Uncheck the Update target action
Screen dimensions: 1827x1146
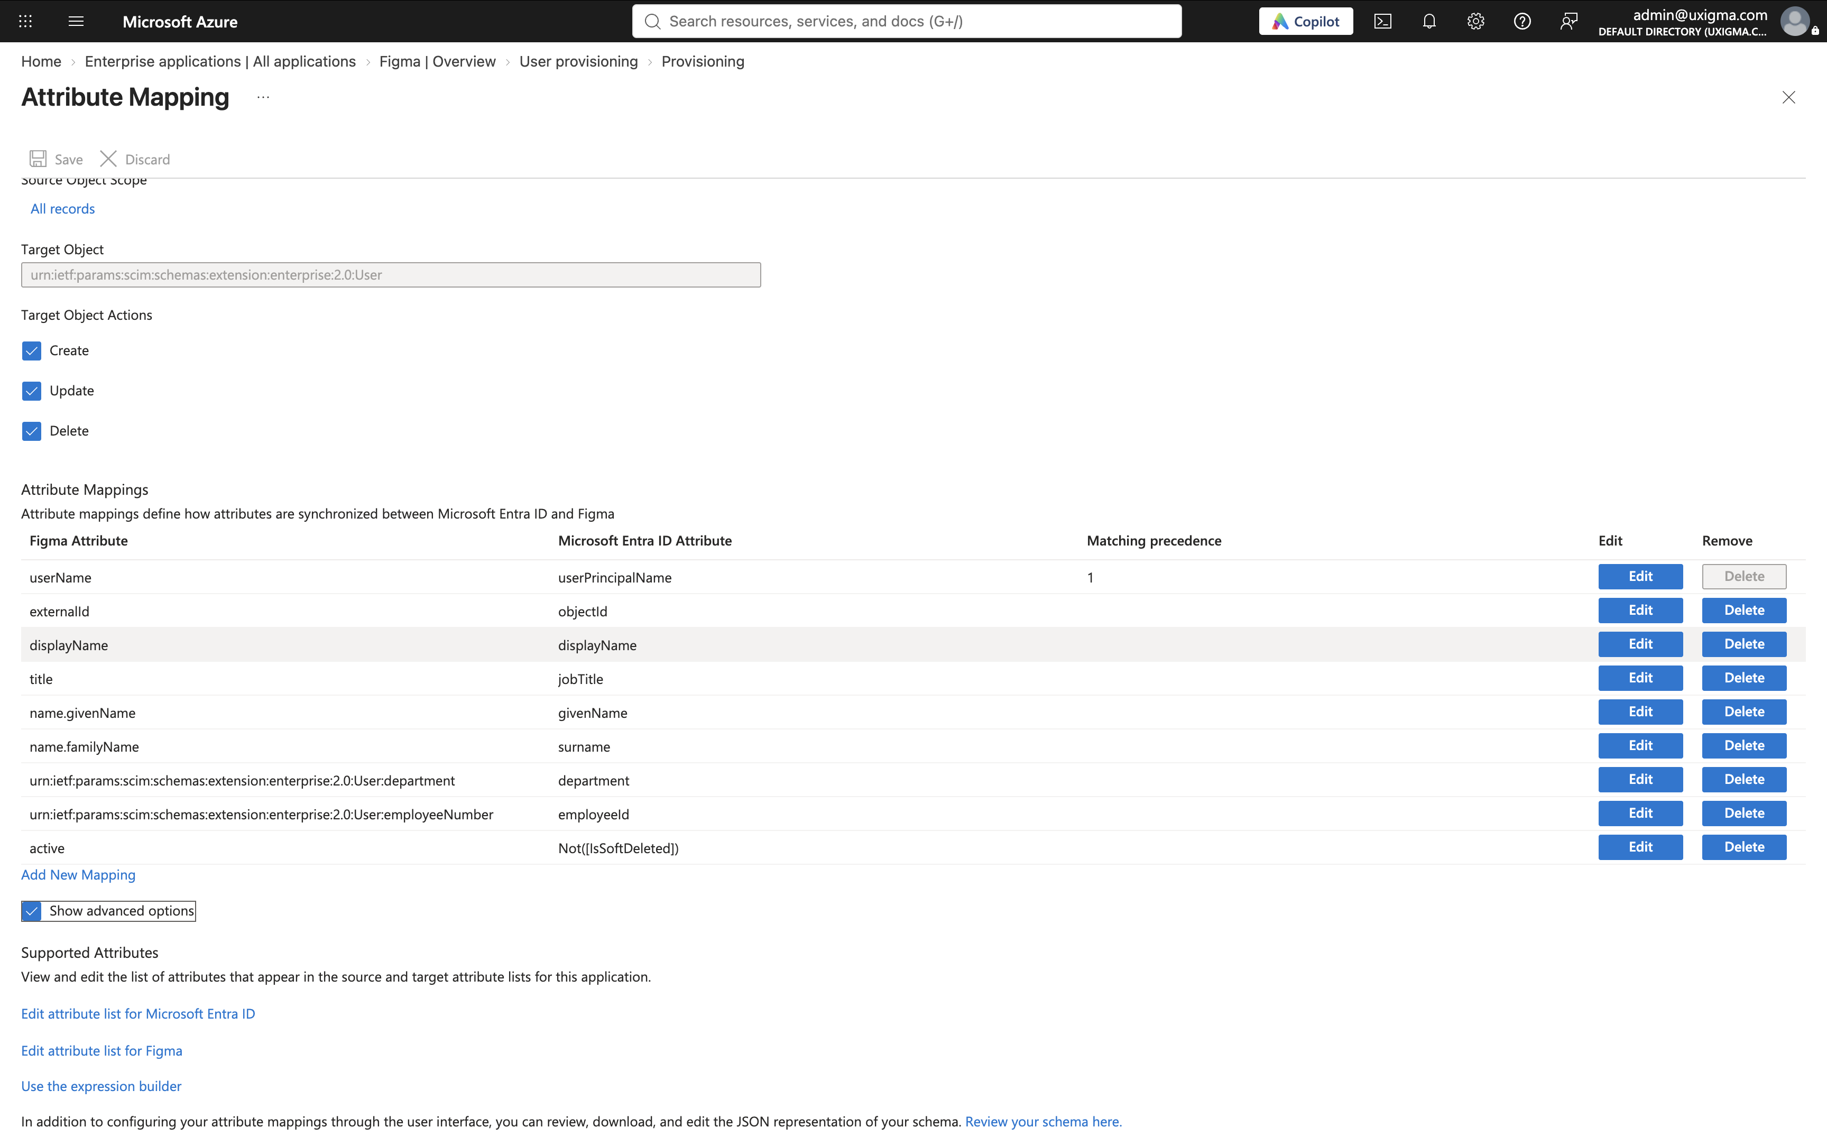point(32,391)
